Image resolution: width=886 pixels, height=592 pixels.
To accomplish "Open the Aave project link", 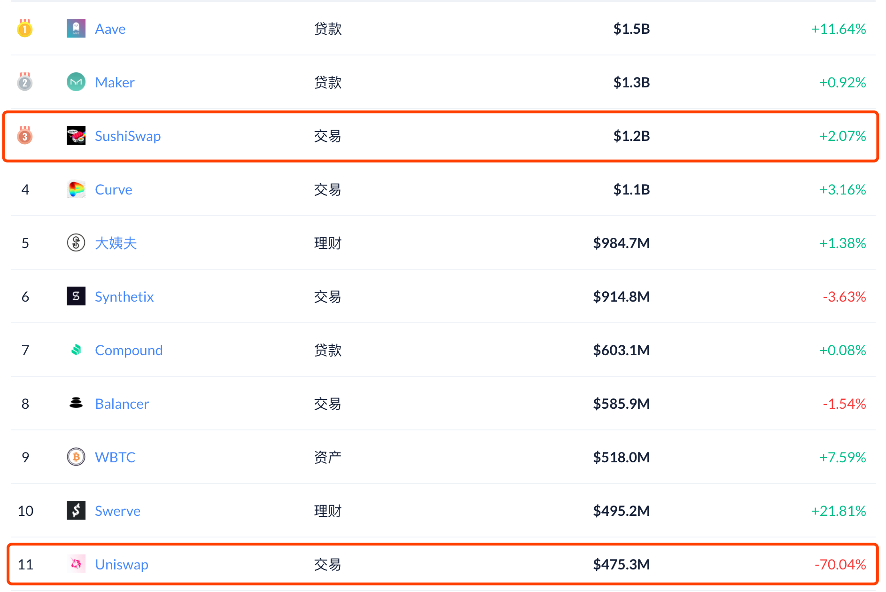I will click(x=110, y=29).
